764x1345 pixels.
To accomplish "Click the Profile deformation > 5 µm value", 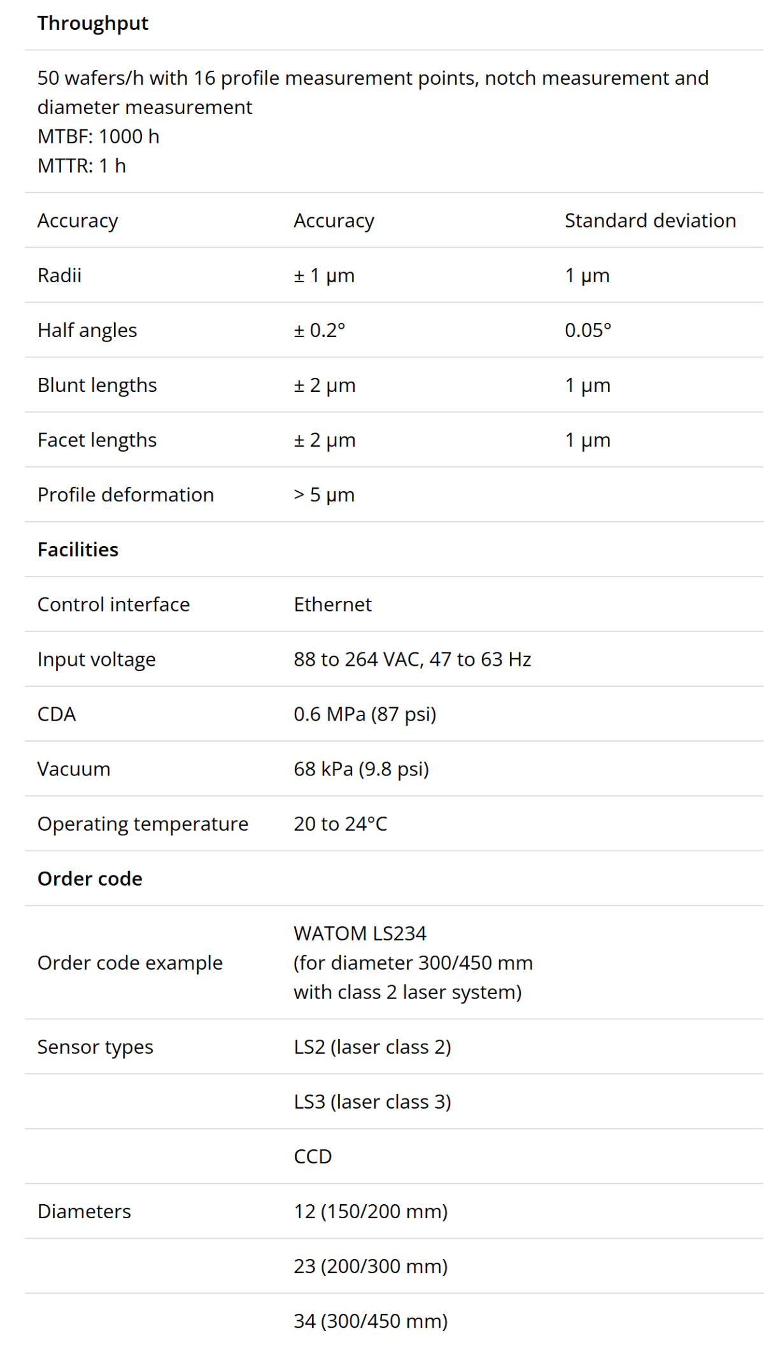I will 324,494.
